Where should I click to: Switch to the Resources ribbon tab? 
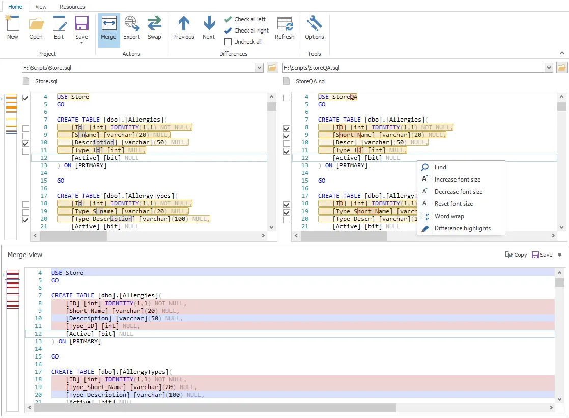click(72, 7)
